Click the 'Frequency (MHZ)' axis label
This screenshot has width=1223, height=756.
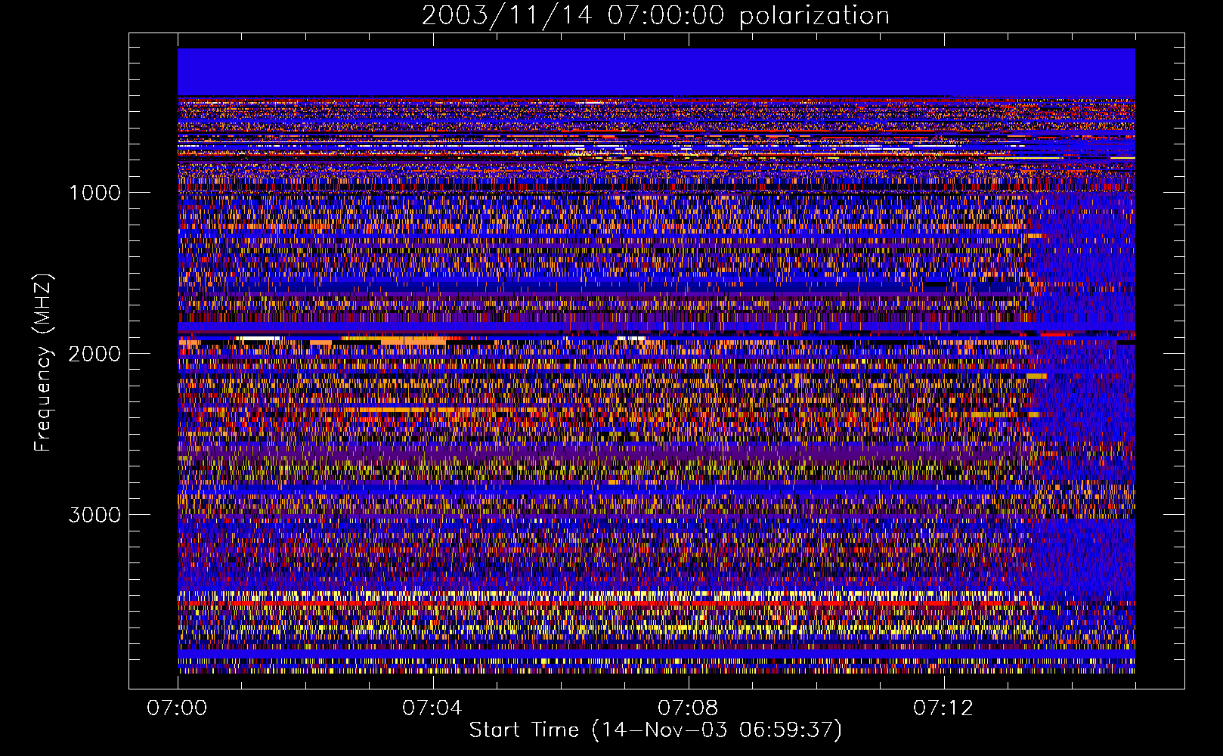(44, 363)
